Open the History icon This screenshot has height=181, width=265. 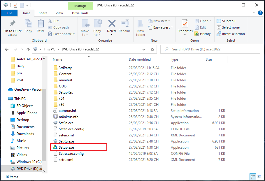(197, 34)
